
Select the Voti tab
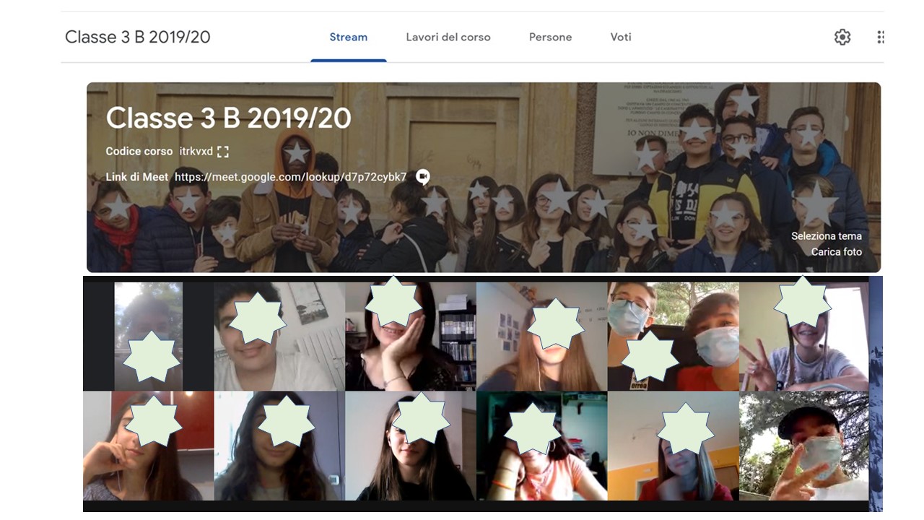621,38
